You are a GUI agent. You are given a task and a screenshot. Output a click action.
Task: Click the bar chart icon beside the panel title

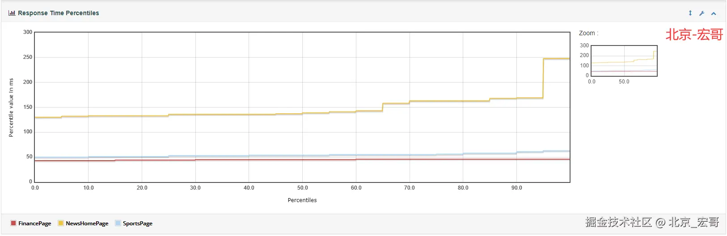(x=12, y=13)
